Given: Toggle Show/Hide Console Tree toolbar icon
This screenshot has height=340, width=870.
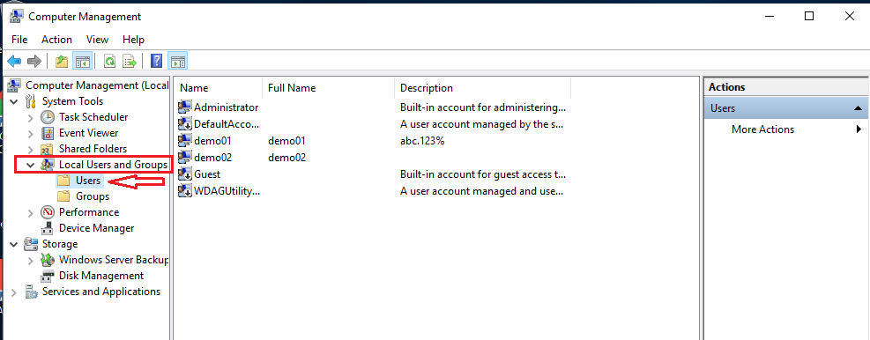Looking at the screenshot, I should 82,61.
